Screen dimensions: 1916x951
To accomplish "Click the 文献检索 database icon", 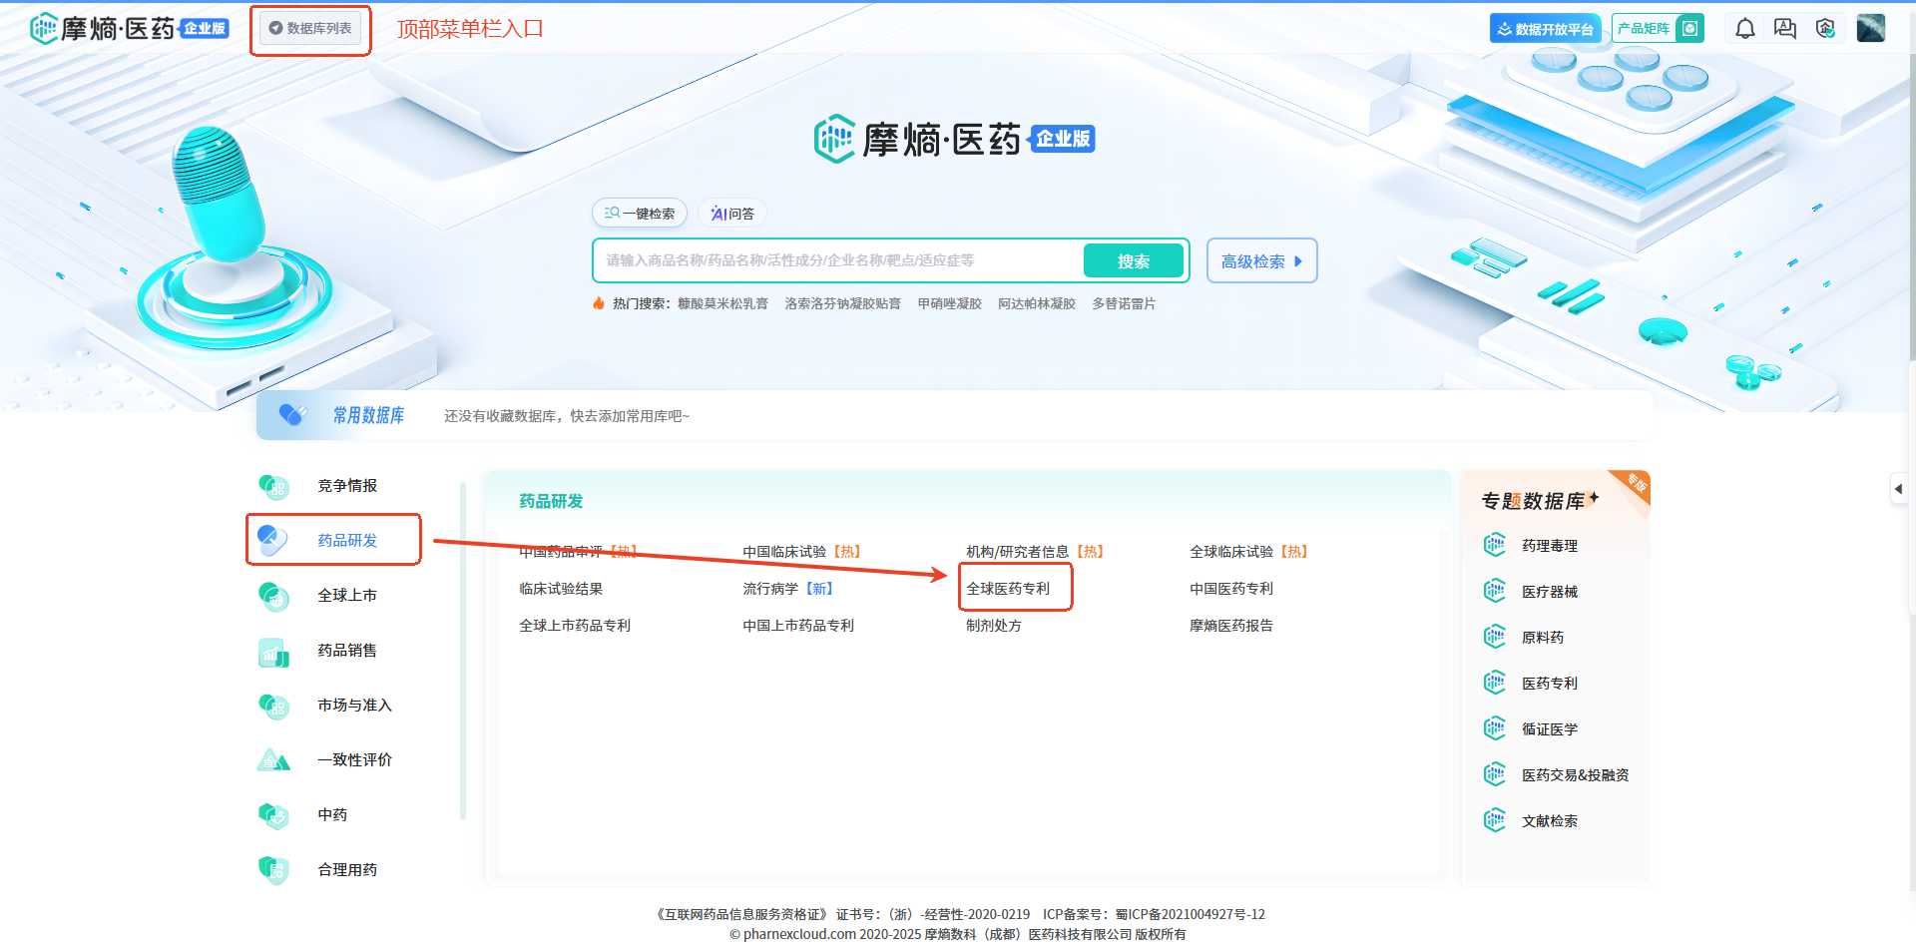I will click(1494, 820).
